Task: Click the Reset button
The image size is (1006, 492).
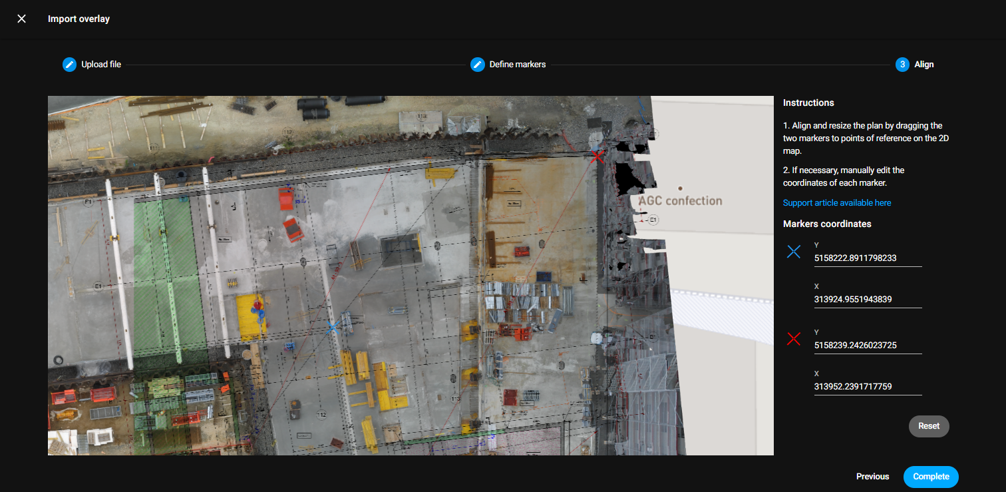Action: (x=929, y=426)
